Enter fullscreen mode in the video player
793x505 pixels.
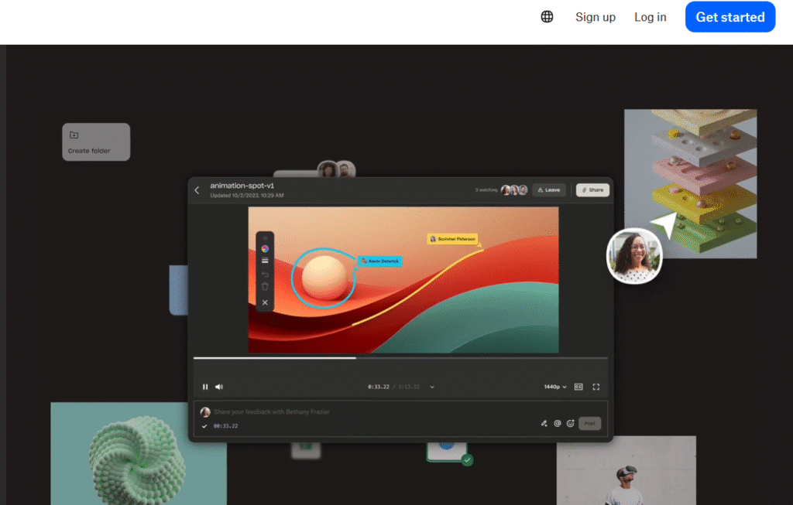tap(596, 387)
